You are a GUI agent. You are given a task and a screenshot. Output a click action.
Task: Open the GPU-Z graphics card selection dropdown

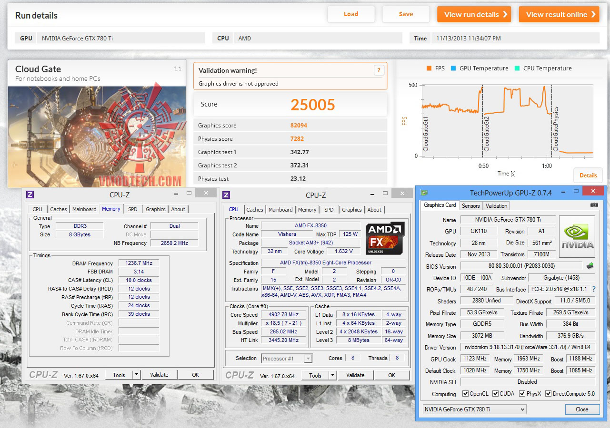pyautogui.click(x=474, y=409)
